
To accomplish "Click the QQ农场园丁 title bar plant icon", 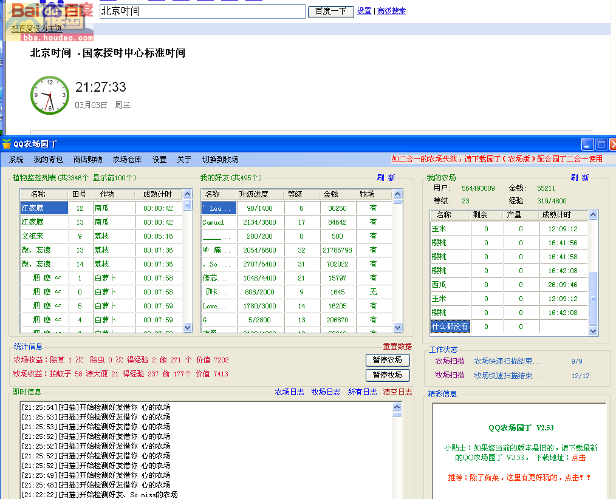I will [x=7, y=144].
